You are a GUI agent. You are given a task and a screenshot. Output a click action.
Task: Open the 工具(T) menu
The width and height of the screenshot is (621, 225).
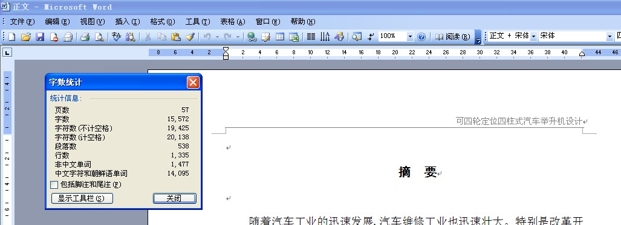tap(198, 22)
